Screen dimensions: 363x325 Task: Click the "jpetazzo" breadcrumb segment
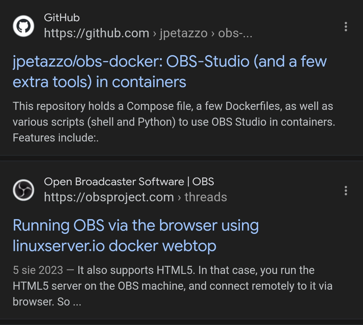184,33
